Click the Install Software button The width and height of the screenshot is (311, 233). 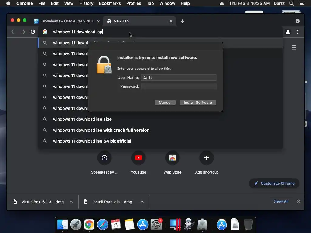click(198, 103)
